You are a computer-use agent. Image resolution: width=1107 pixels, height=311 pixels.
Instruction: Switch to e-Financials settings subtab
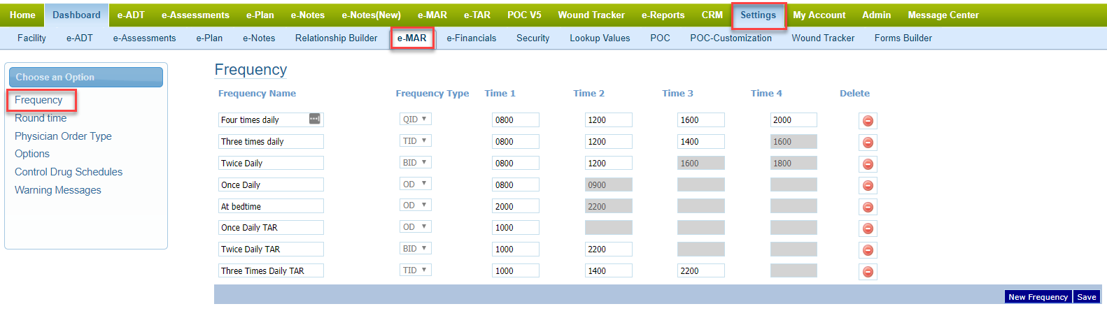coord(471,38)
